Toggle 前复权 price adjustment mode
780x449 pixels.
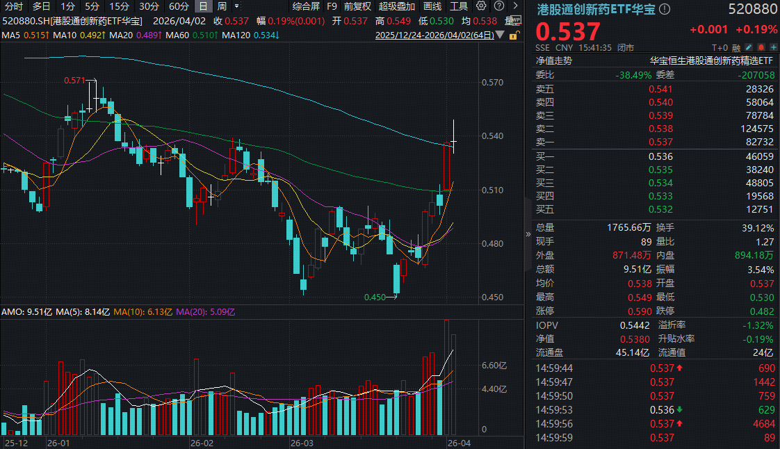click(x=357, y=6)
